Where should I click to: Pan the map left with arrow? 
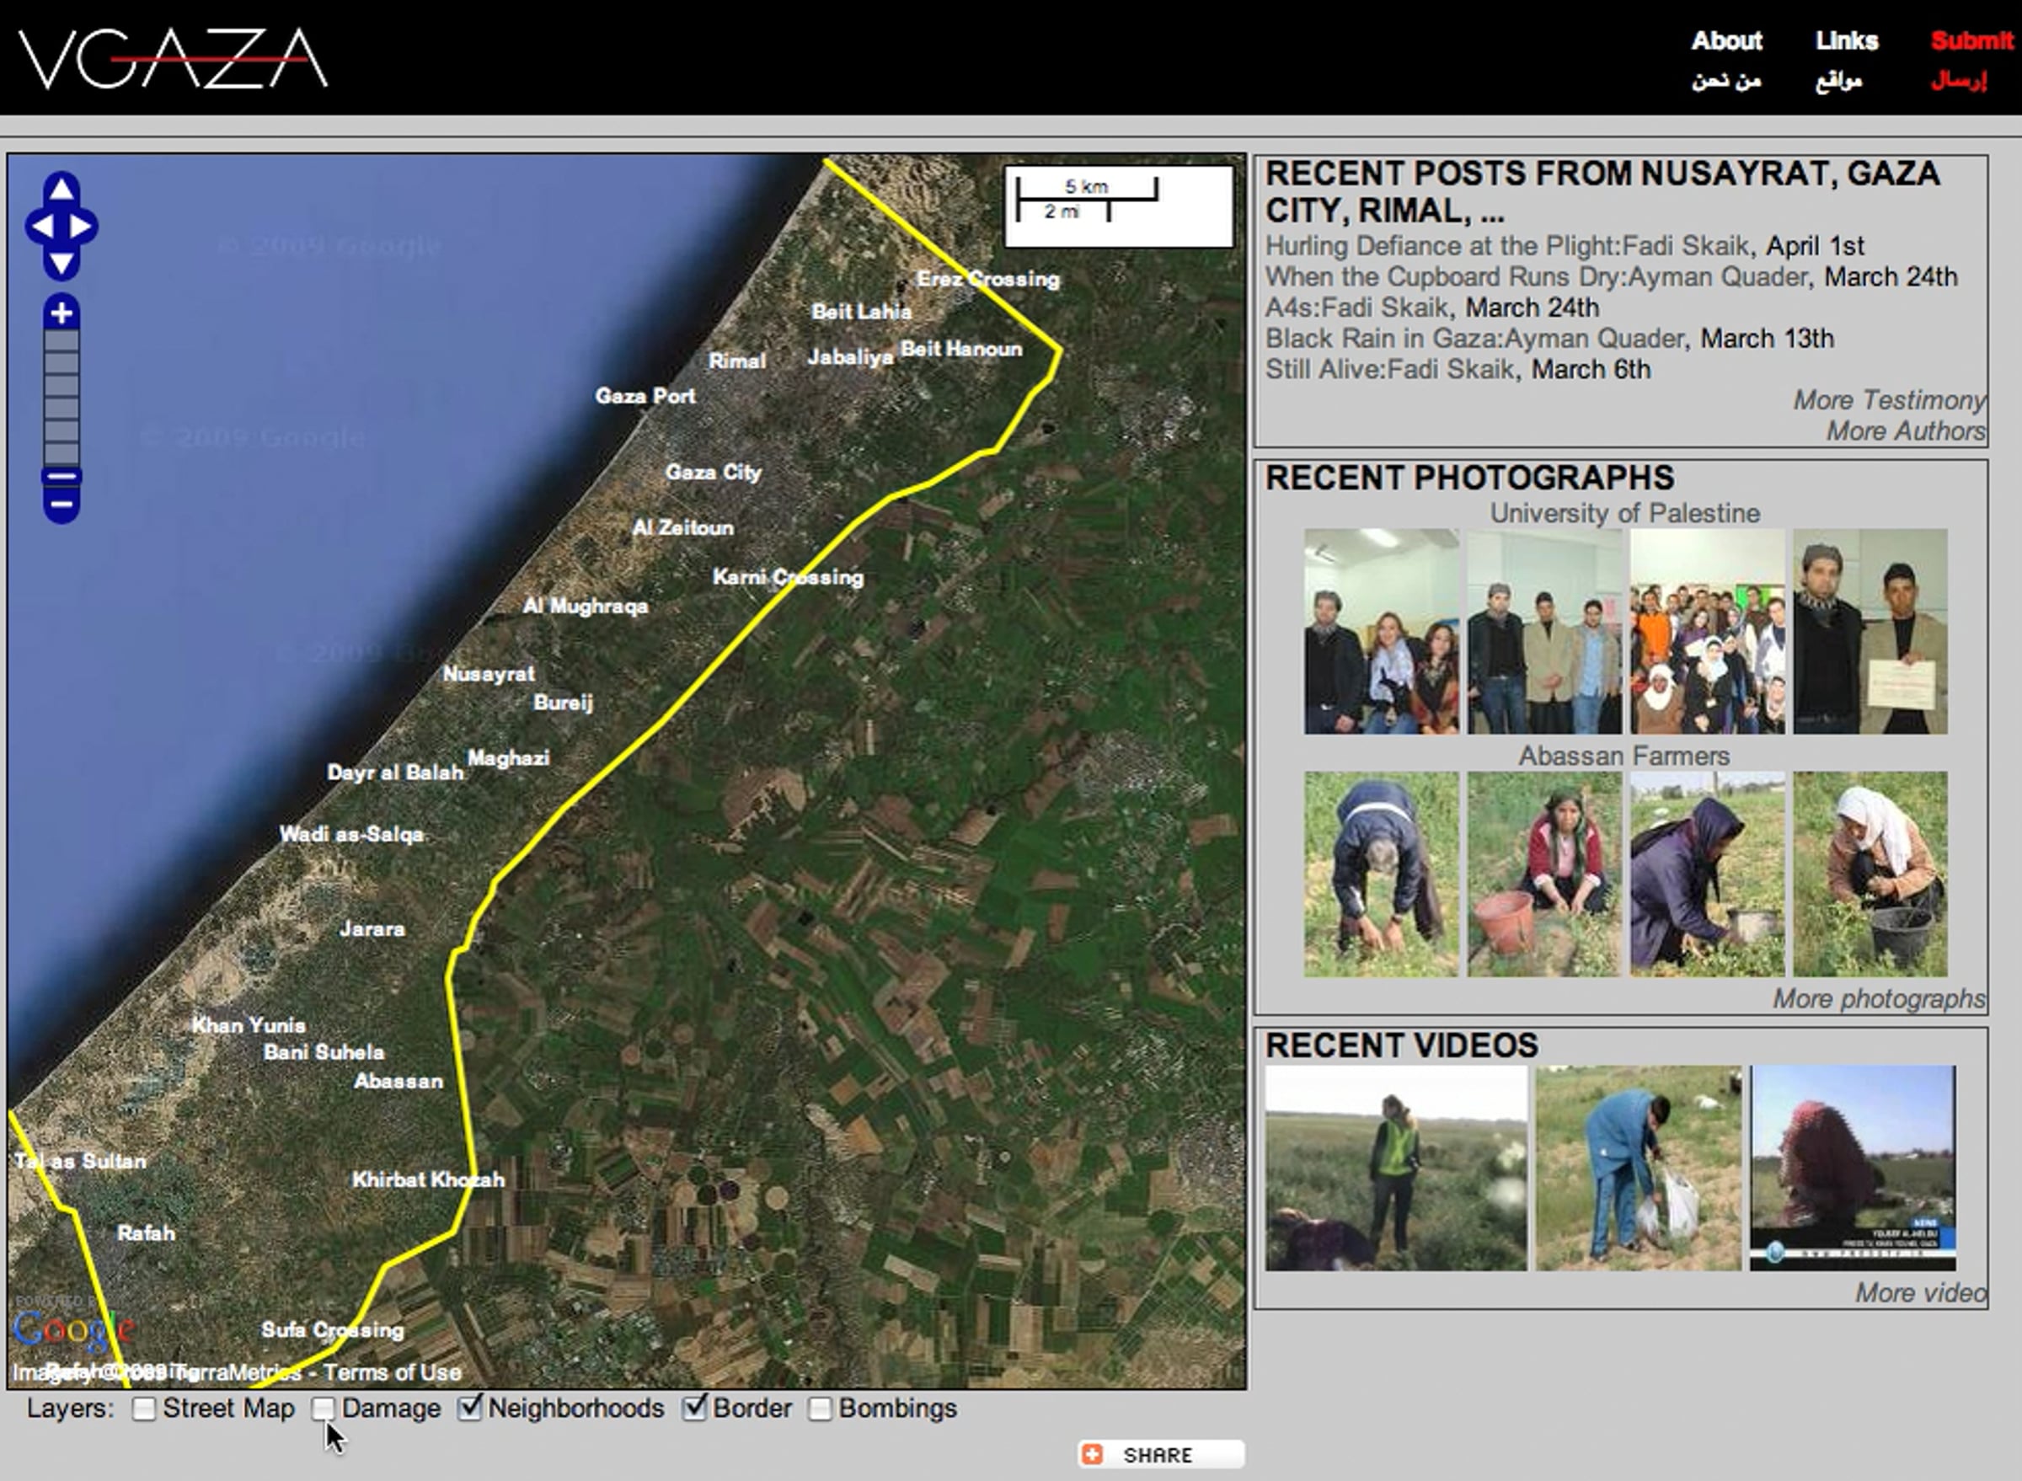pyautogui.click(x=40, y=227)
